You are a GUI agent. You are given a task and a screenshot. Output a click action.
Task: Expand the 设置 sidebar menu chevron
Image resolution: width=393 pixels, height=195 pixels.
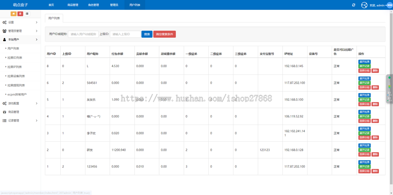click(x=36, y=22)
